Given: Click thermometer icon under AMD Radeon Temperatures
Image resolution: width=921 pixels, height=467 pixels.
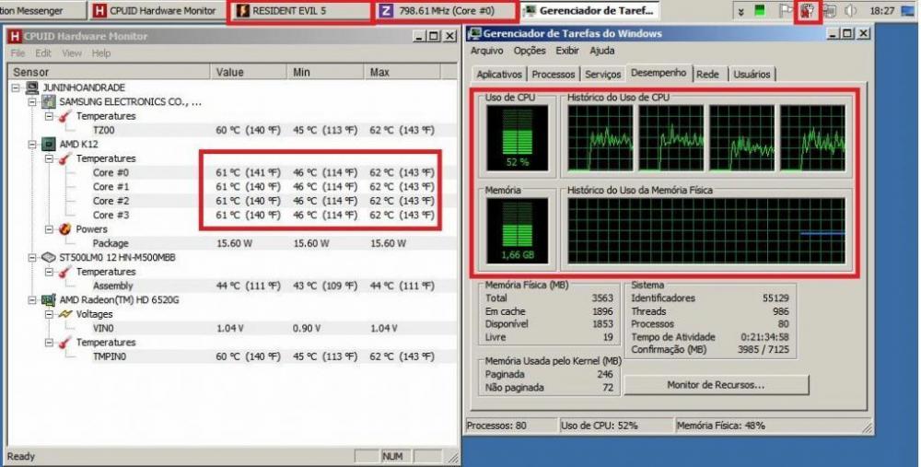Looking at the screenshot, I should pyautogui.click(x=65, y=343).
